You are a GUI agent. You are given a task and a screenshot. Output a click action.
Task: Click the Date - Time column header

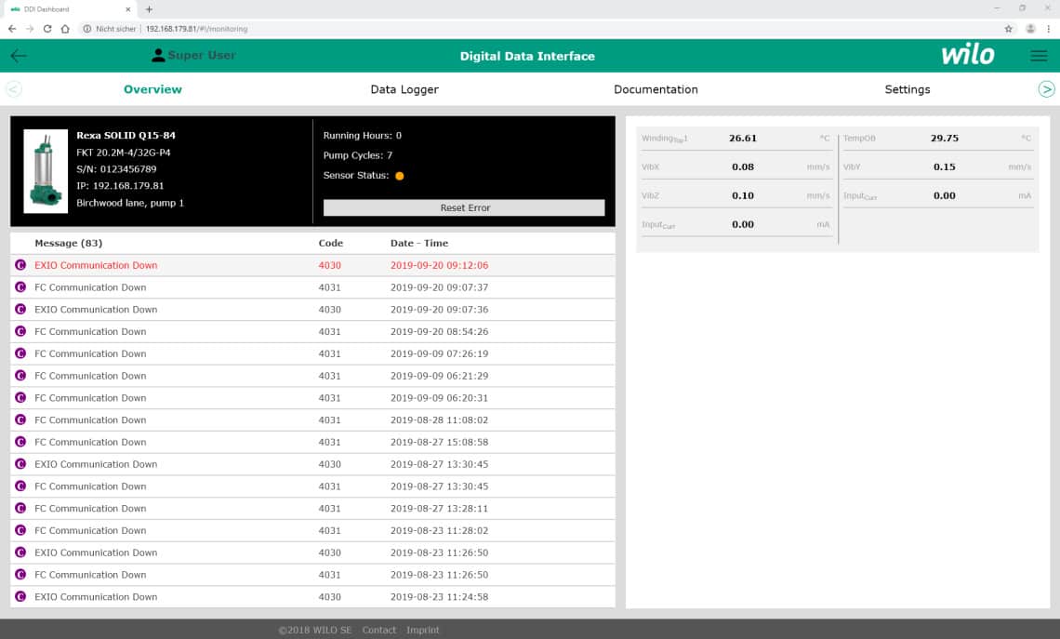point(419,243)
